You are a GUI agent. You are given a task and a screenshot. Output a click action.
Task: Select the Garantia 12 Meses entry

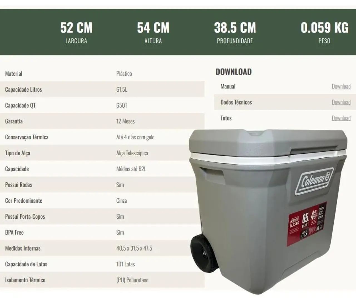click(x=83, y=121)
